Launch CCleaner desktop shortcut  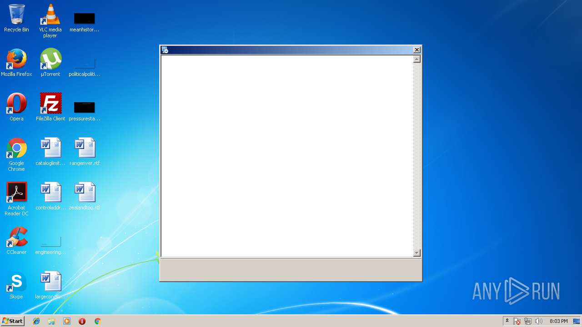point(16,241)
